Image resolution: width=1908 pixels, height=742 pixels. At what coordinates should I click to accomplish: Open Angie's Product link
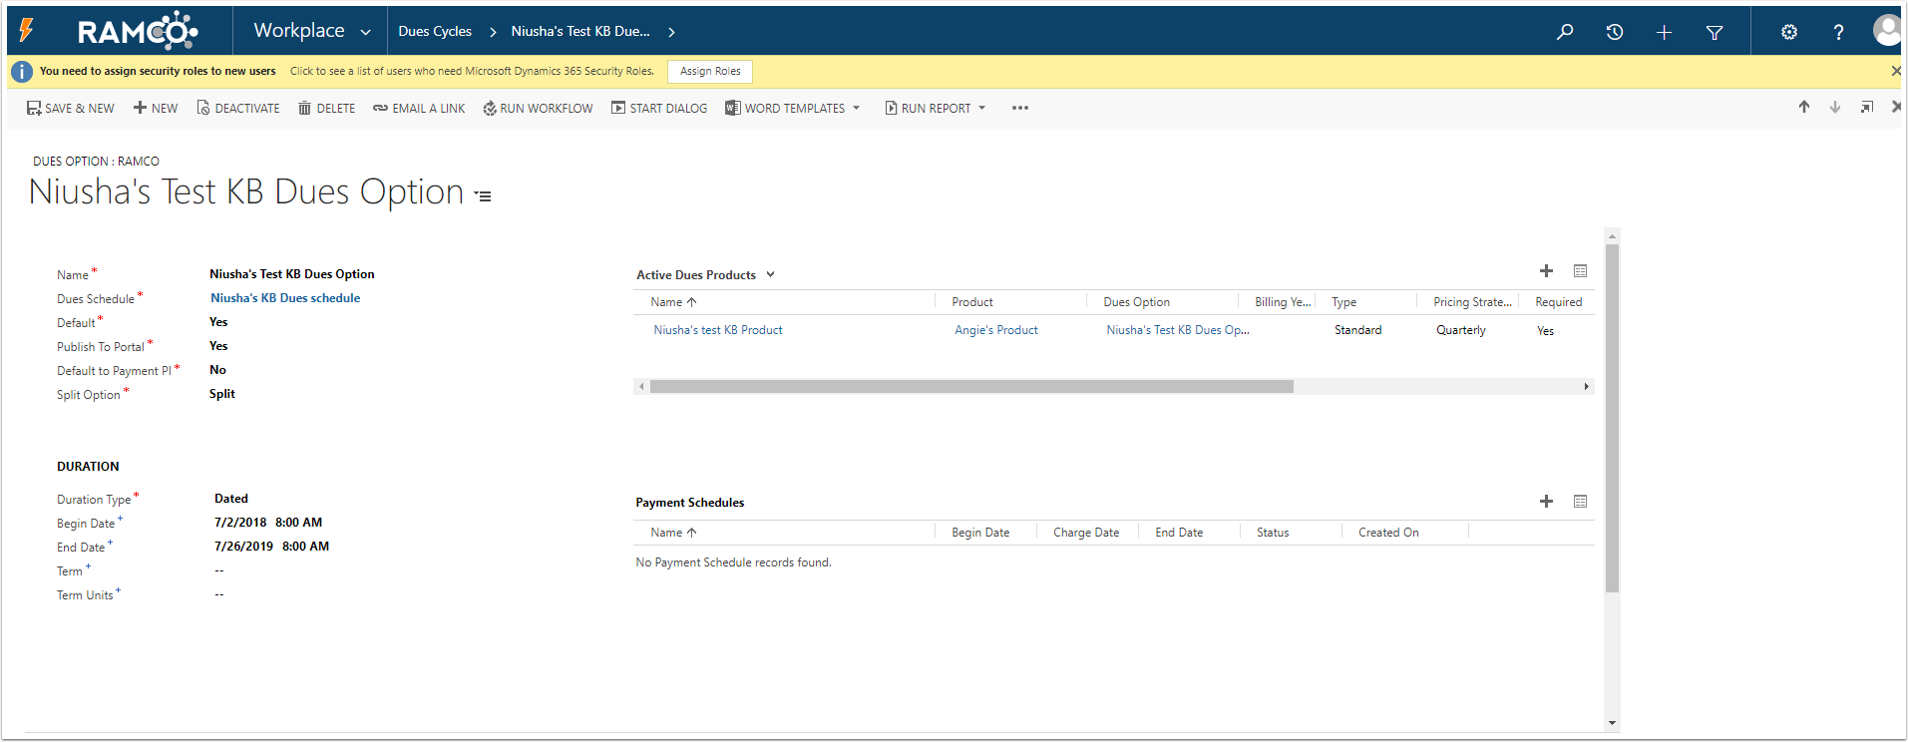pos(996,330)
